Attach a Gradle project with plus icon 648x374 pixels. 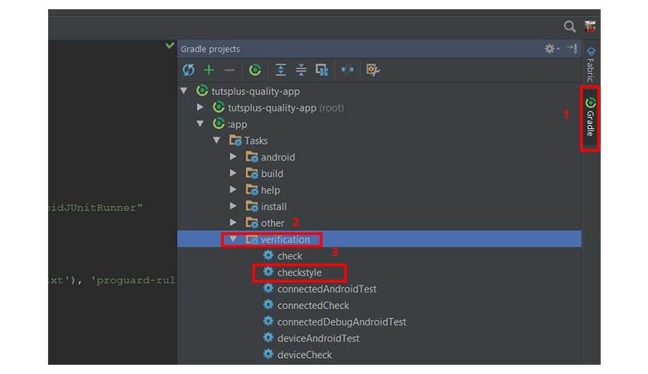(209, 70)
